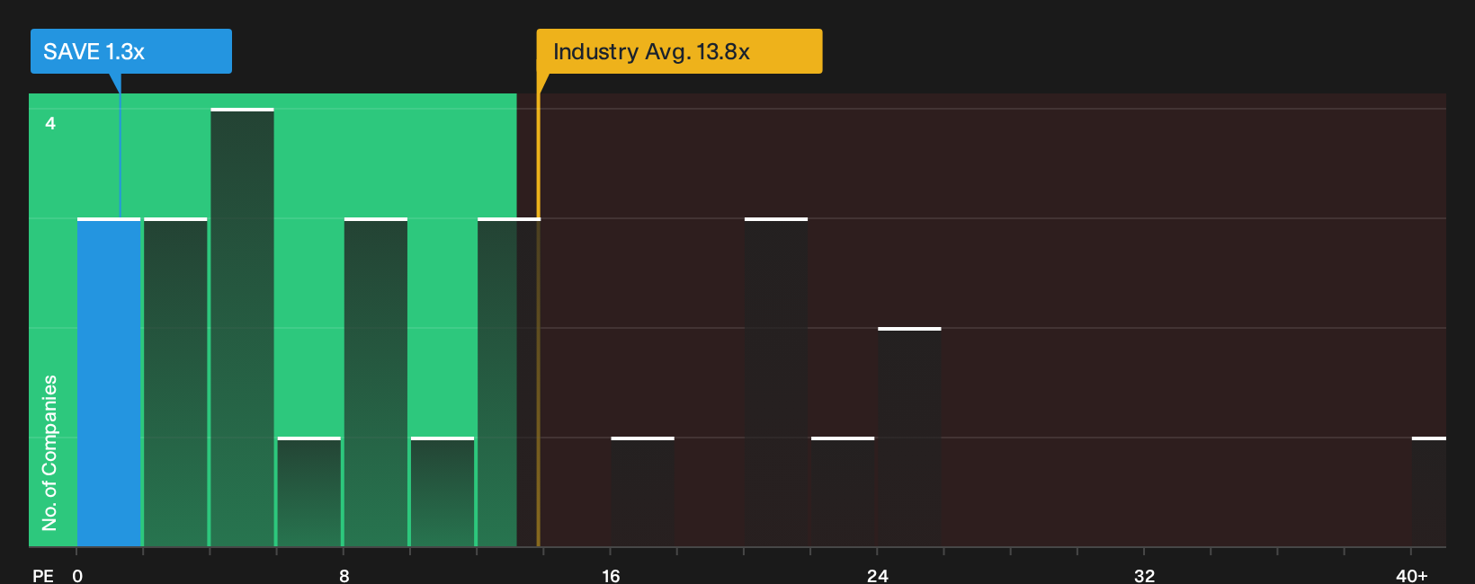This screenshot has width=1475, height=584.
Task: Click the '8' axis tick label
Action: click(x=344, y=576)
